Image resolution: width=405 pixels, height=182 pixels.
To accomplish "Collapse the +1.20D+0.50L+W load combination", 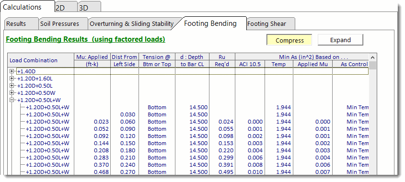I will click(x=12, y=100).
